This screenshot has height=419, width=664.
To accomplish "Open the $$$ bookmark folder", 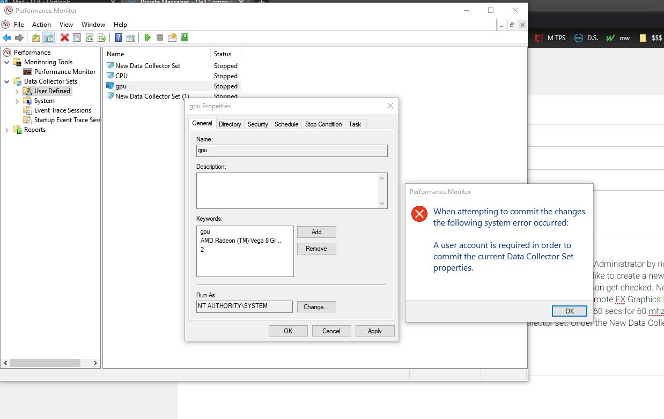I will [651, 38].
